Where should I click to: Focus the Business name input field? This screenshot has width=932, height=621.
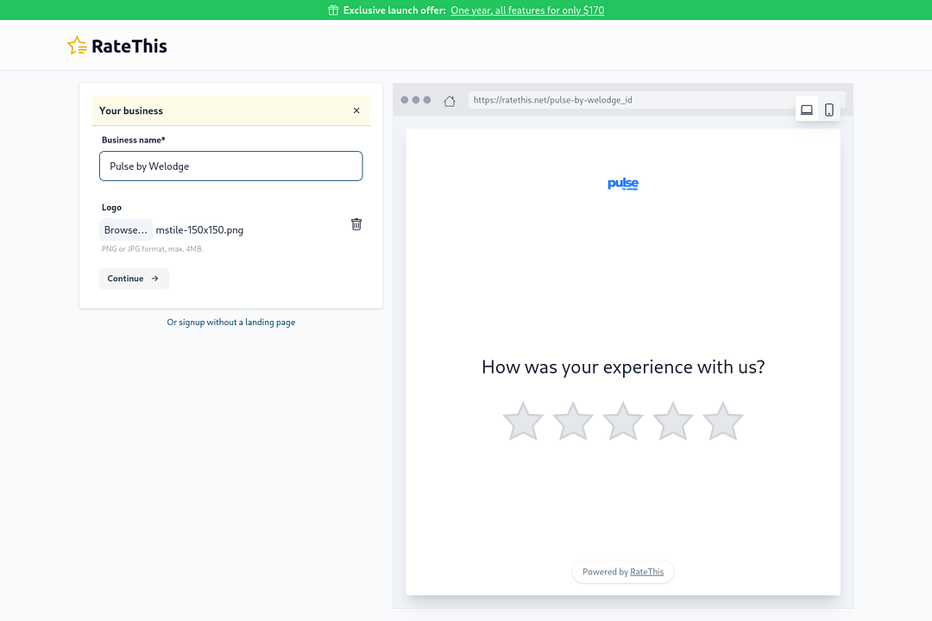[230, 166]
